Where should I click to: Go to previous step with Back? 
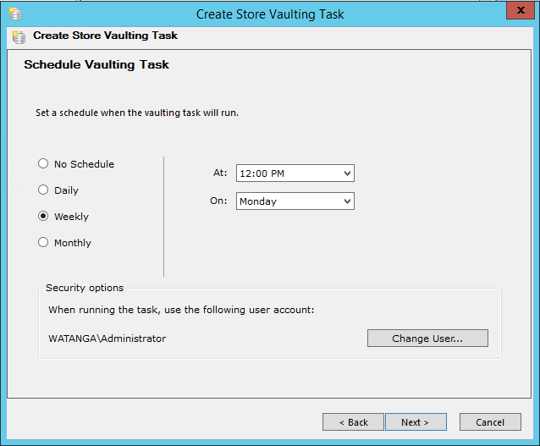point(353,422)
